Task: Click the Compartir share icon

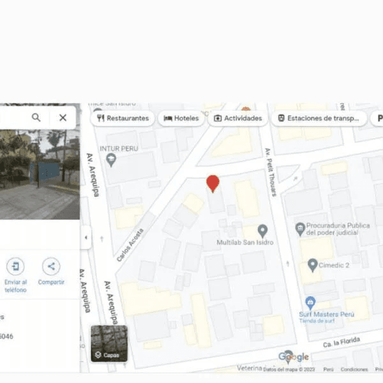Action: tap(51, 266)
